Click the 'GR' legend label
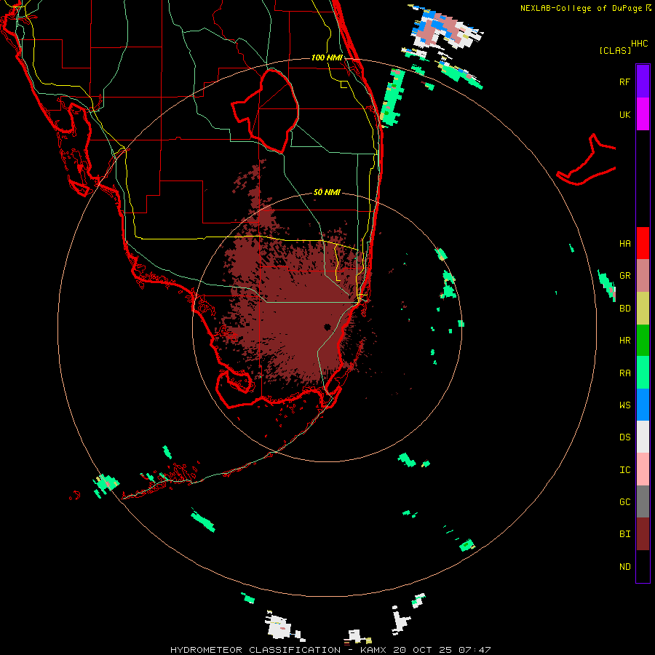 click(625, 276)
